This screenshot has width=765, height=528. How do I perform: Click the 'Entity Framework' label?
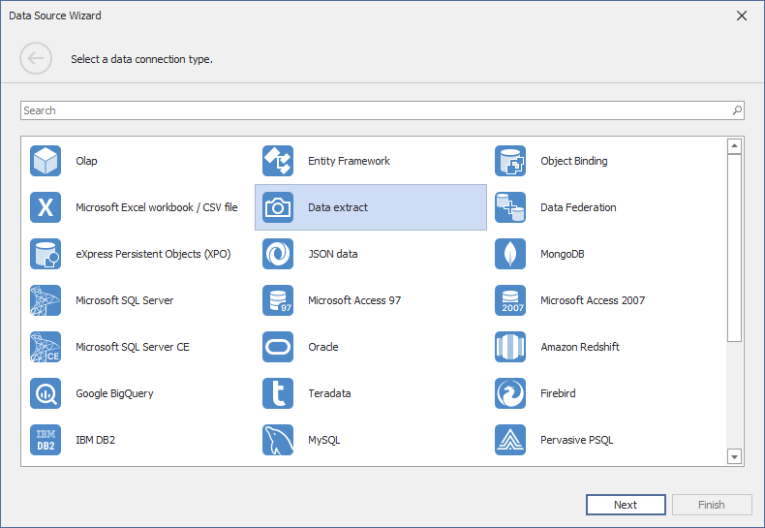point(349,161)
